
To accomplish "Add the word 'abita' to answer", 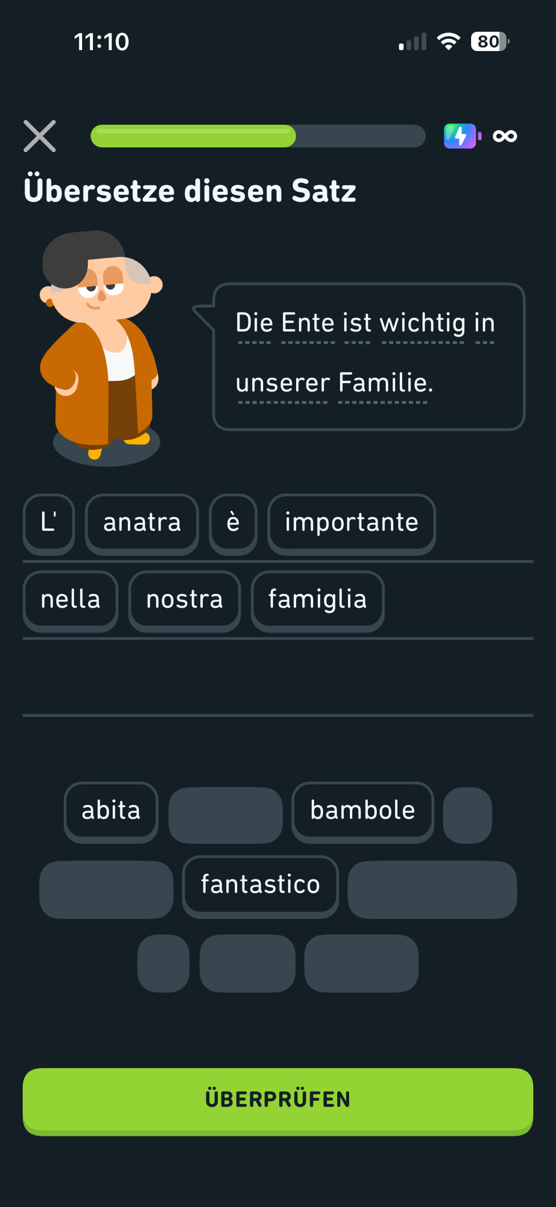I will [x=111, y=811].
